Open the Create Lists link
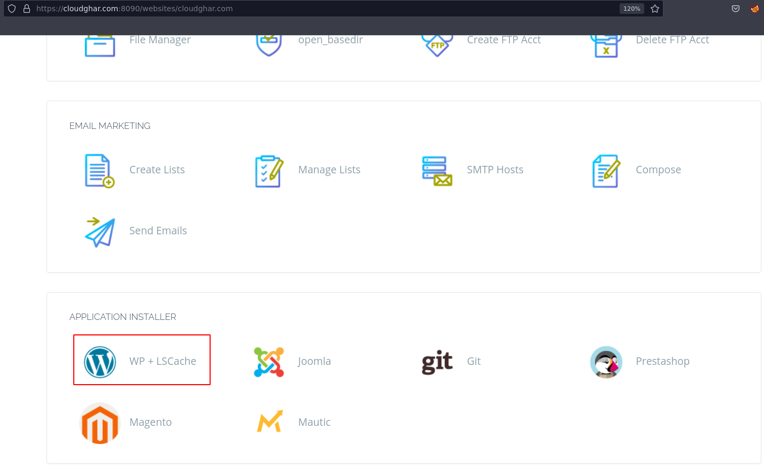 [157, 170]
